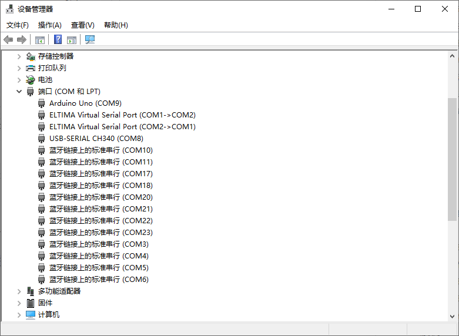Image resolution: width=459 pixels, height=336 pixels.
Task: Click the multifunction adapters category icon
Action: click(31, 291)
